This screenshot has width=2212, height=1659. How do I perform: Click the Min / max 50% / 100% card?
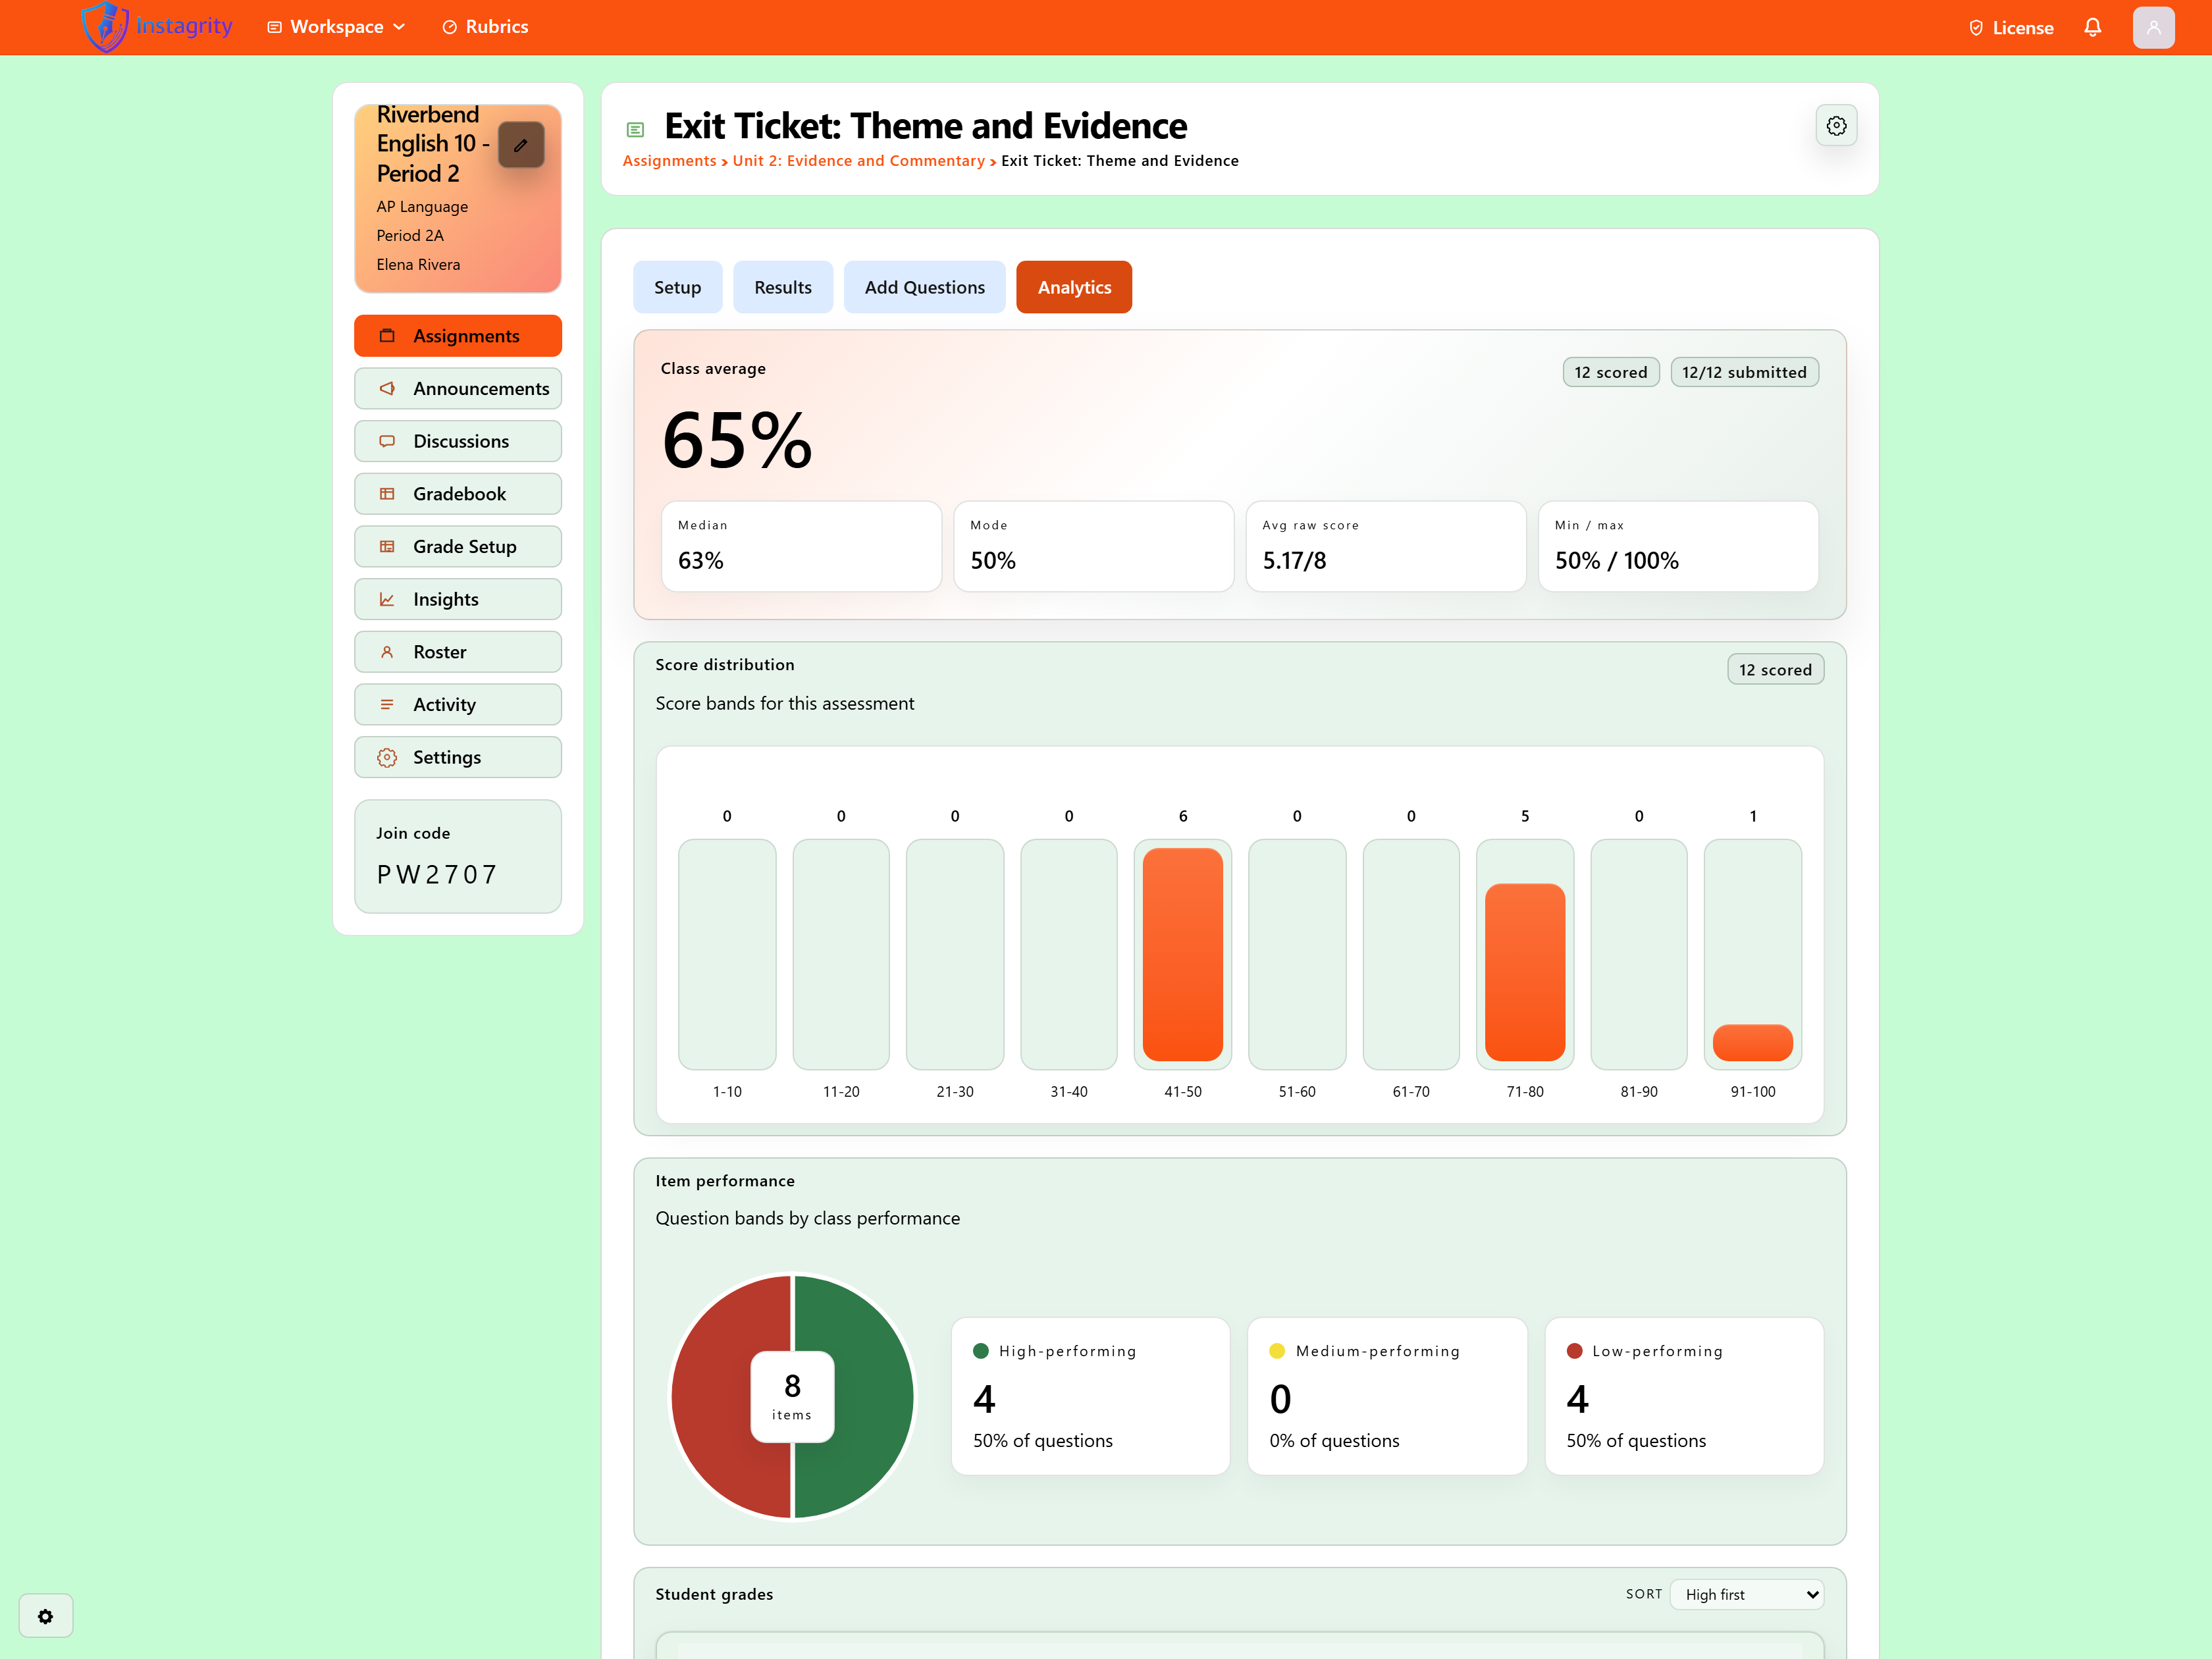tap(1677, 546)
